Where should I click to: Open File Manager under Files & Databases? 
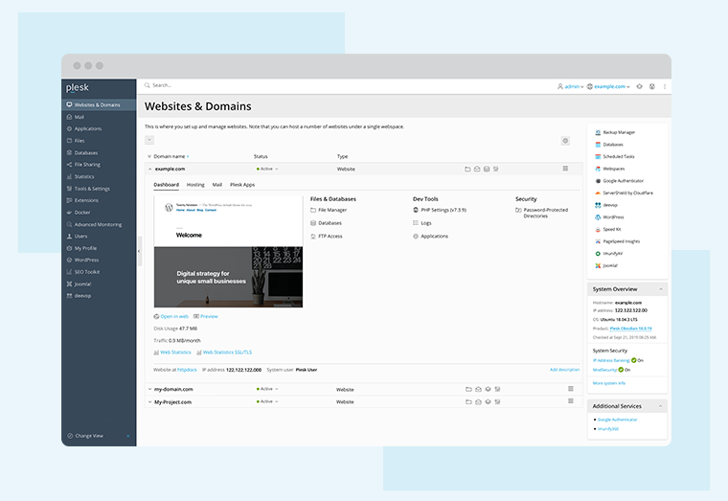point(331,209)
